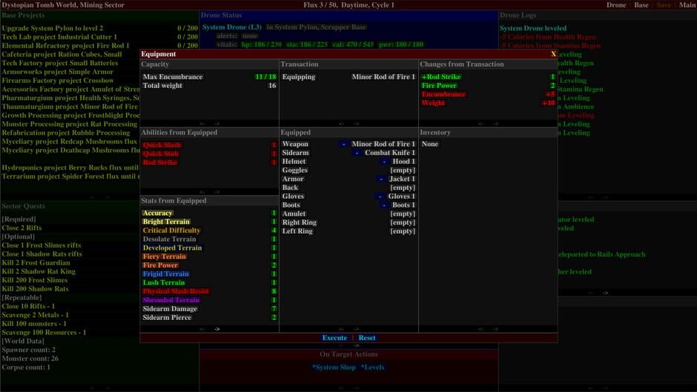The height and width of the screenshot is (392, 697).
Task: Click the minus beside Gloves 1
Action: (x=380, y=196)
